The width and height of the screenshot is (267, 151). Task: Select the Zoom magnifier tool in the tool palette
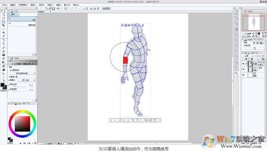(x=3, y=15)
